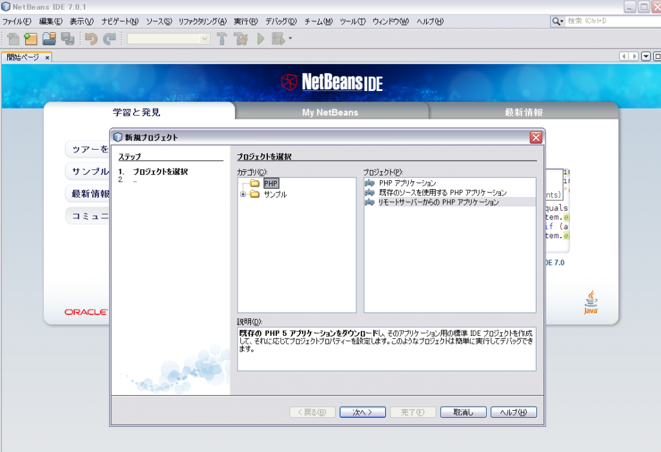The image size is (661, 452).
Task: Click the disabled 完了 button
Action: point(412,412)
